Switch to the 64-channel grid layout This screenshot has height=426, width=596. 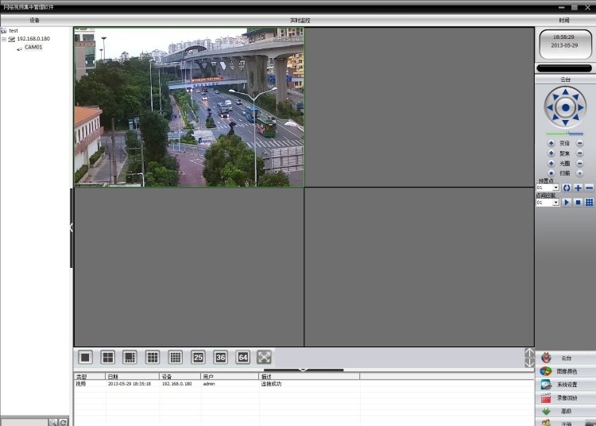(x=243, y=358)
